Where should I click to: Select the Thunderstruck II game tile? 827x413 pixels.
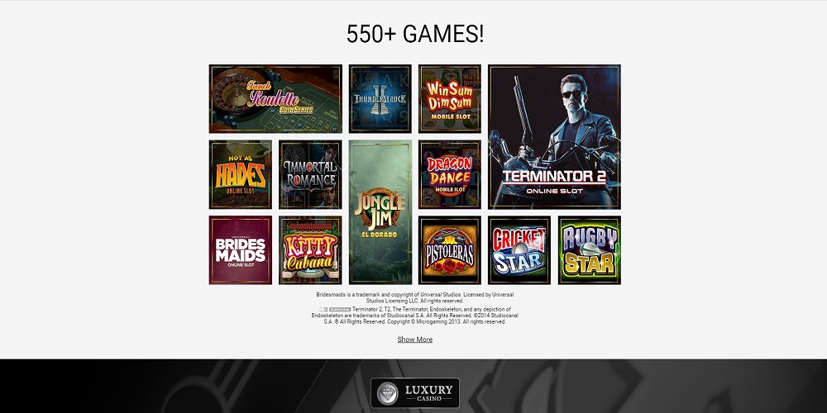click(380, 99)
